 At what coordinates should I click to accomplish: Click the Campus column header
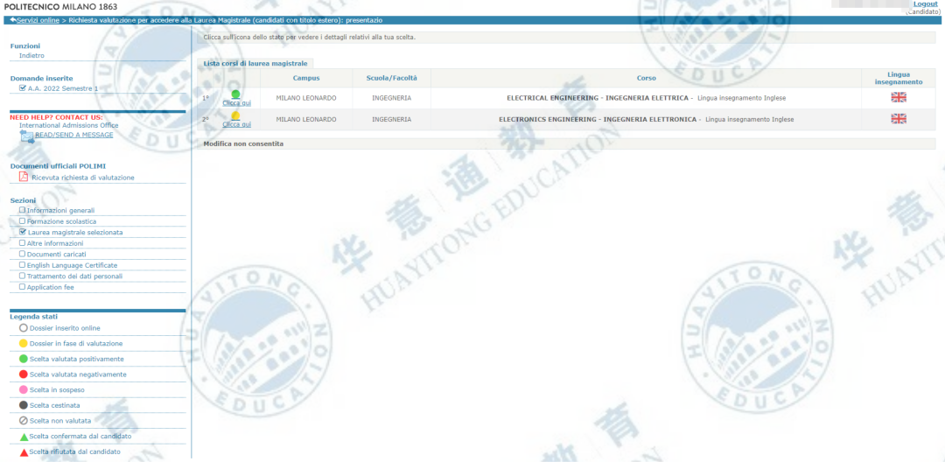tap(306, 78)
